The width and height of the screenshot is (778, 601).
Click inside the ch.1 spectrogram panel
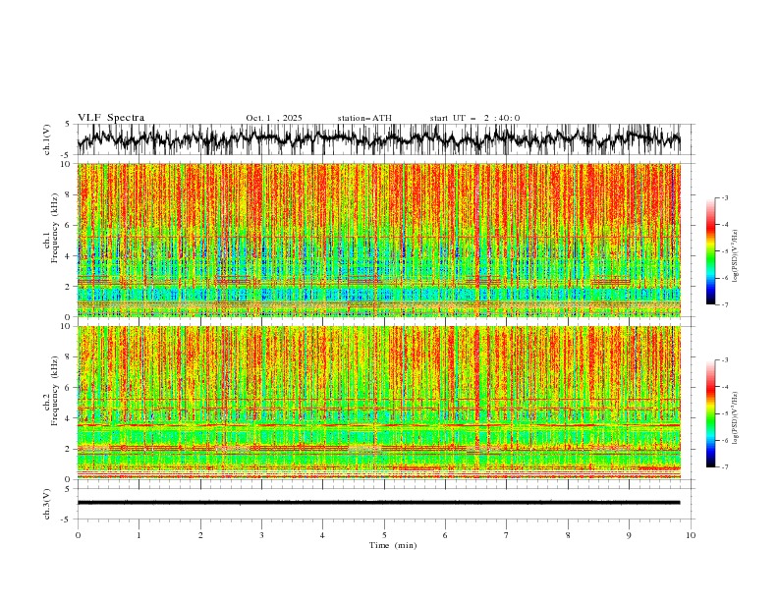coord(378,240)
